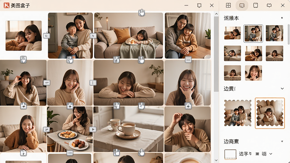Screen dimensions: 290x163
Task: Click the 添摄本 section heading
Action: tap(231, 18)
